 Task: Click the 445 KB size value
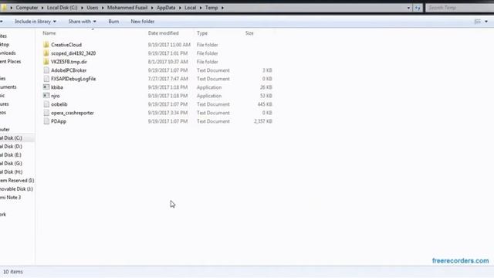pyautogui.click(x=265, y=104)
